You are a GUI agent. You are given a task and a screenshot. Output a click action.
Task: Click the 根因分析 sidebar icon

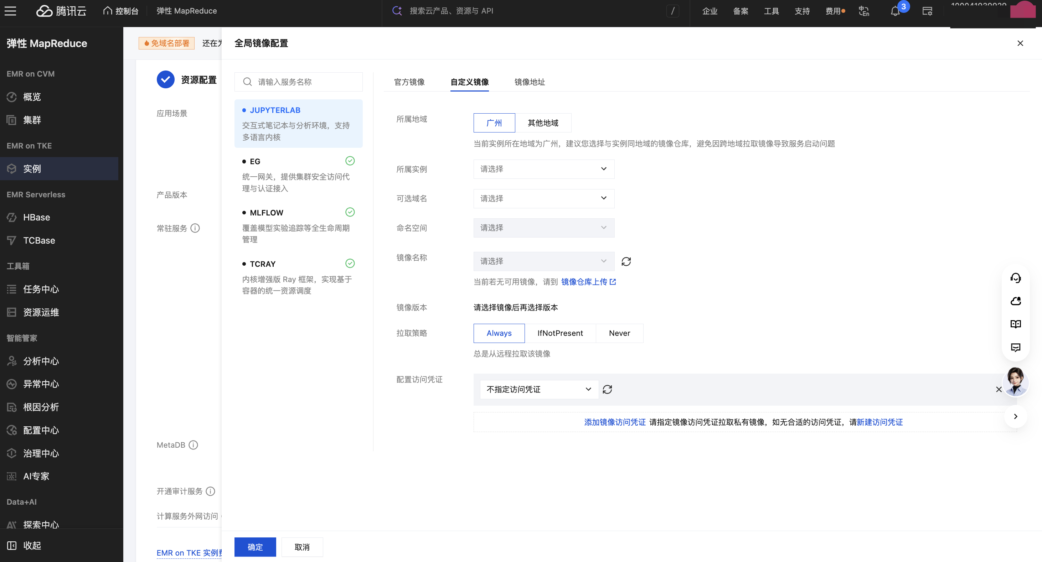coord(12,407)
